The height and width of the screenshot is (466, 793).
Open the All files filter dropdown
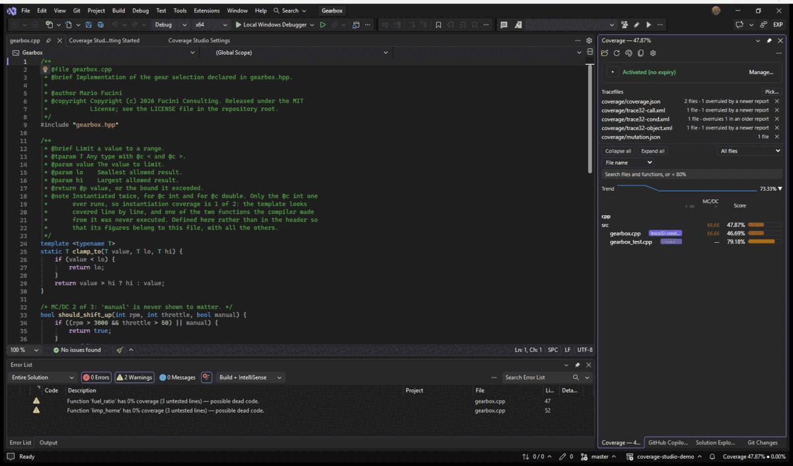(x=750, y=151)
